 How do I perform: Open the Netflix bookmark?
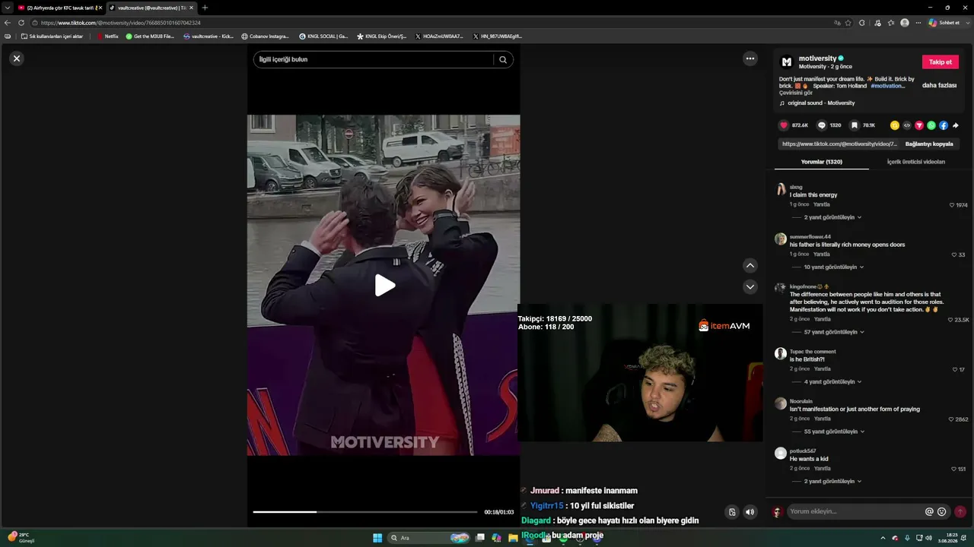107,36
